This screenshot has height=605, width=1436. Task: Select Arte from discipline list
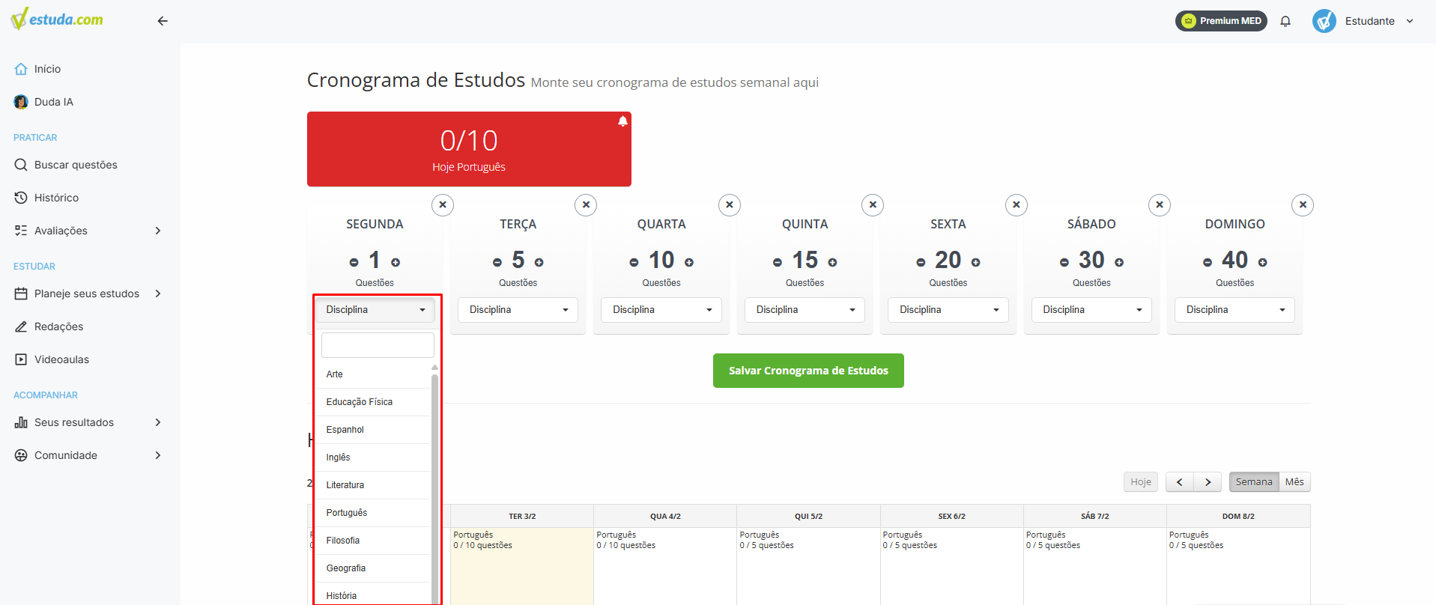coord(373,374)
